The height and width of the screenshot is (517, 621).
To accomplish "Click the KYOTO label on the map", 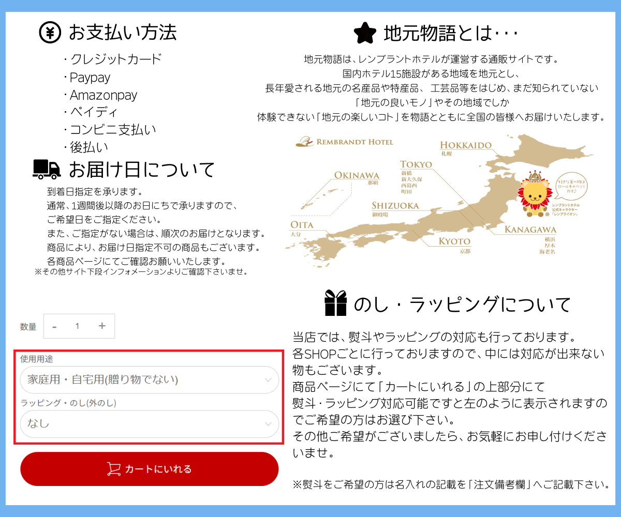I will click(454, 241).
